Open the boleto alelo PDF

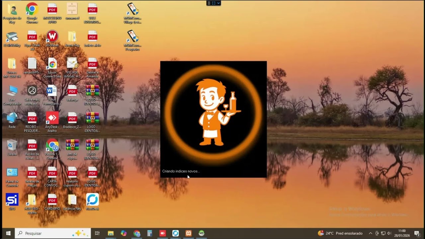tap(92, 39)
